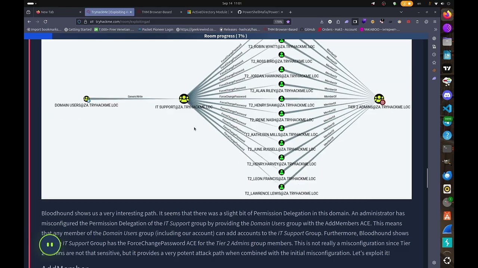The height and width of the screenshot is (268, 478).
Task: Click the T2_LAWRENCE.LEWIS user node icon
Action: tap(281, 187)
